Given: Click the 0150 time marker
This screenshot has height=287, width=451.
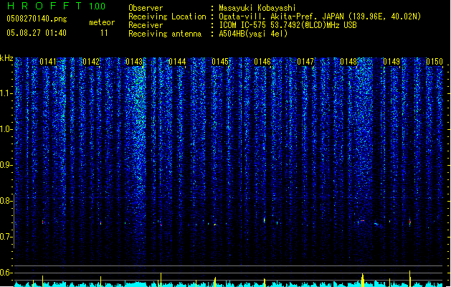Looking at the screenshot, I should click(435, 62).
